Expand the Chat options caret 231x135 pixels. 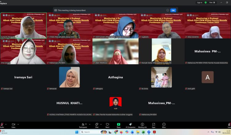point(102,124)
